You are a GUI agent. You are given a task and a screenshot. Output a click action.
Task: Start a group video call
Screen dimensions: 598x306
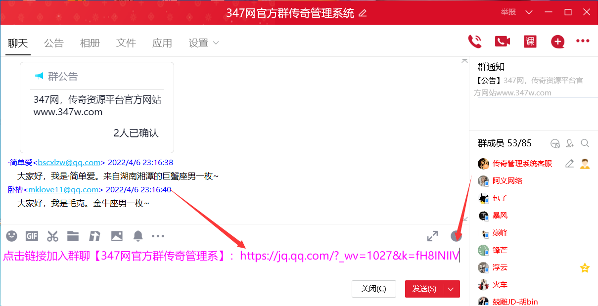point(503,42)
